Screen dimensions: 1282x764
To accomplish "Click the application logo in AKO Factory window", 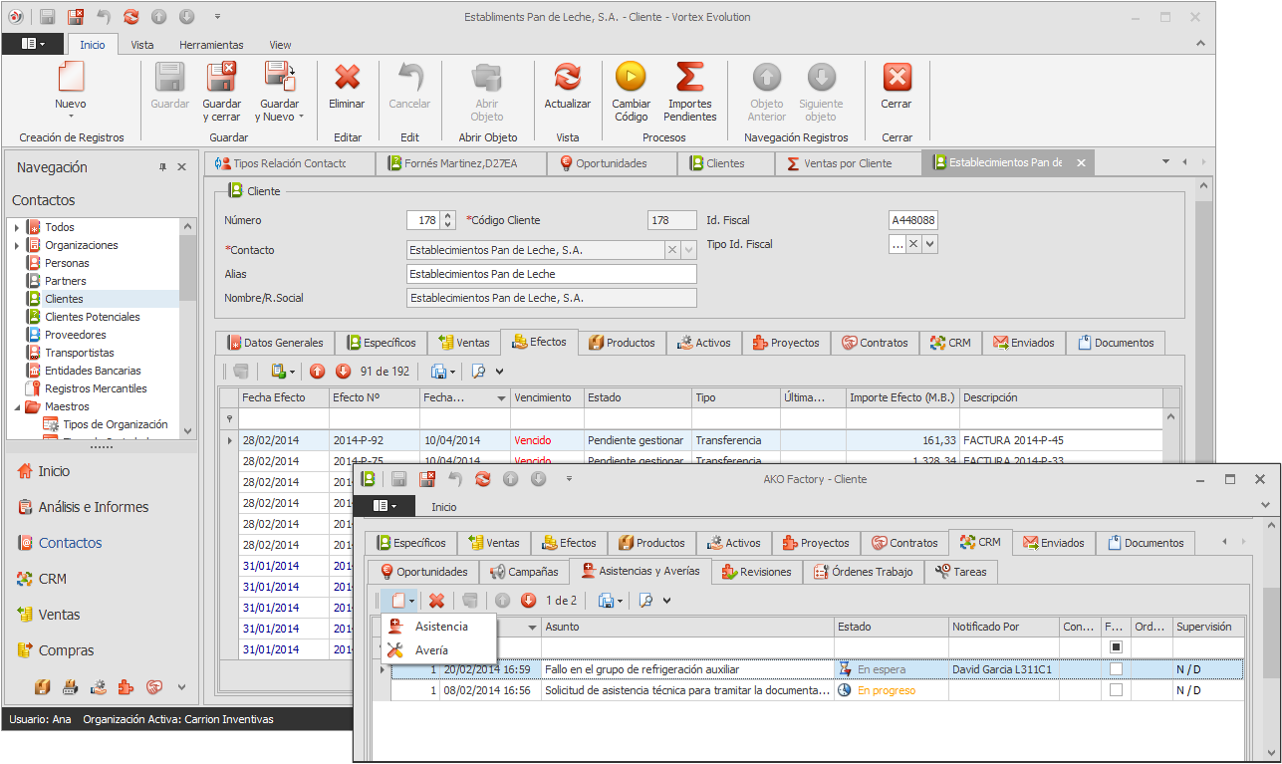I will 368,479.
